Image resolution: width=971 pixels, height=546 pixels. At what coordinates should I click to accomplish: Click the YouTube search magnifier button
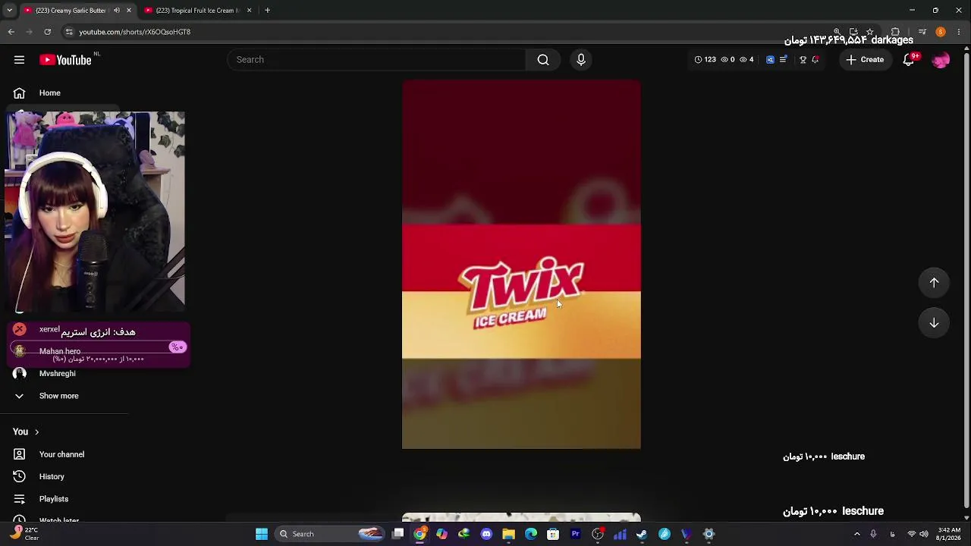pos(543,60)
